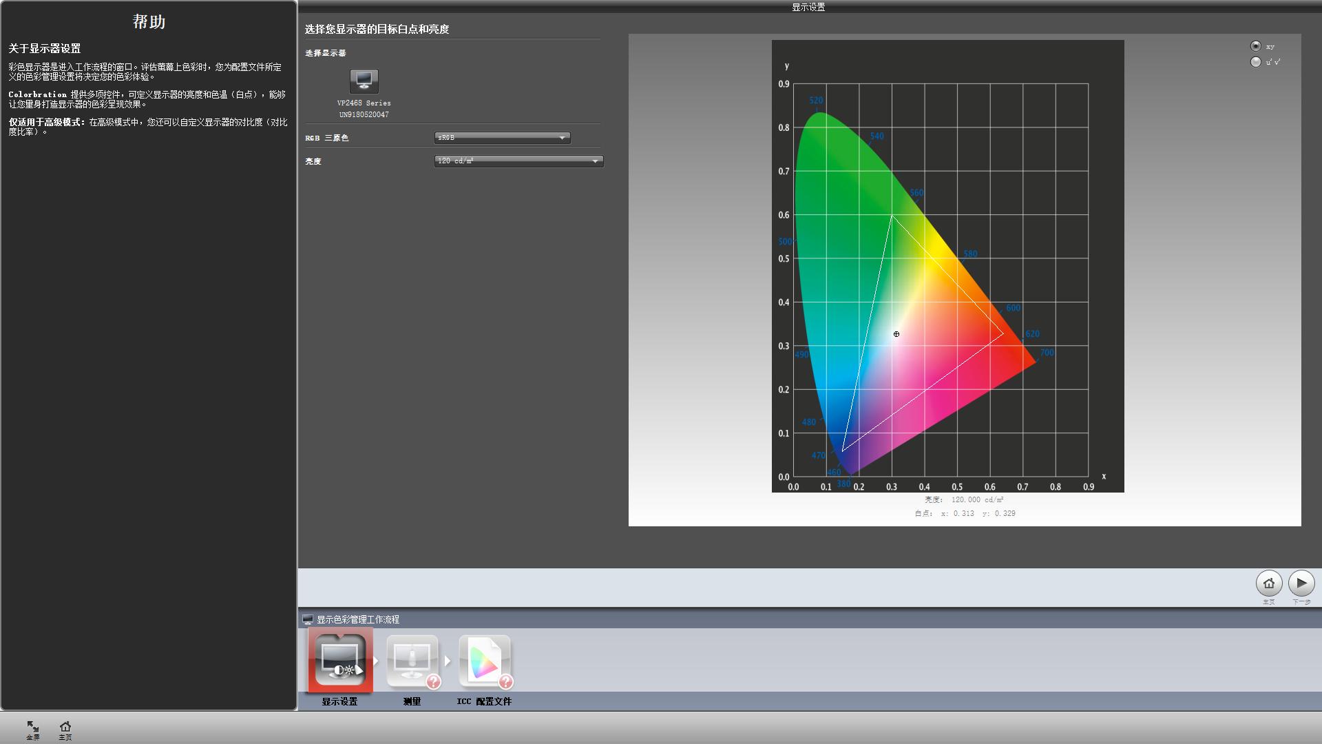Open the 显示设置 workflow step icon
Viewport: 1322px width, 744px height.
coord(340,661)
